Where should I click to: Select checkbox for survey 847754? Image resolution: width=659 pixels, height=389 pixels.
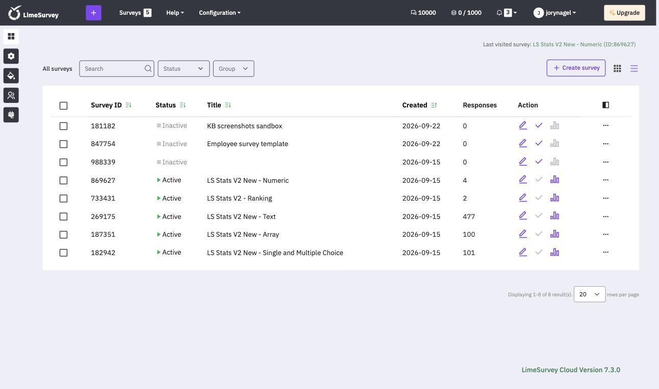point(63,144)
